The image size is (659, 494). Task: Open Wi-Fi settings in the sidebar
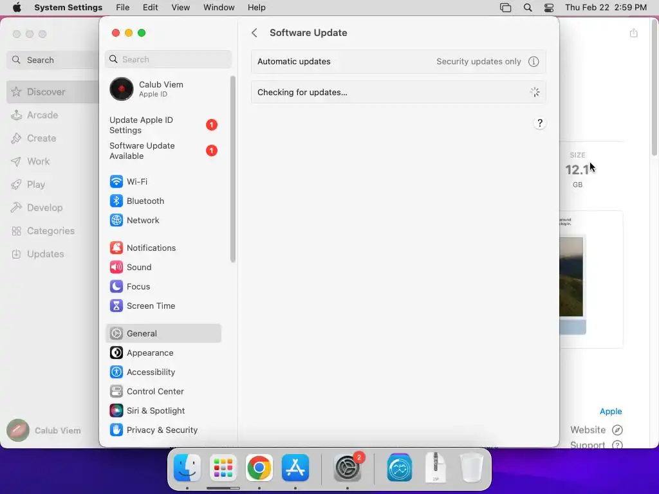[163, 181]
